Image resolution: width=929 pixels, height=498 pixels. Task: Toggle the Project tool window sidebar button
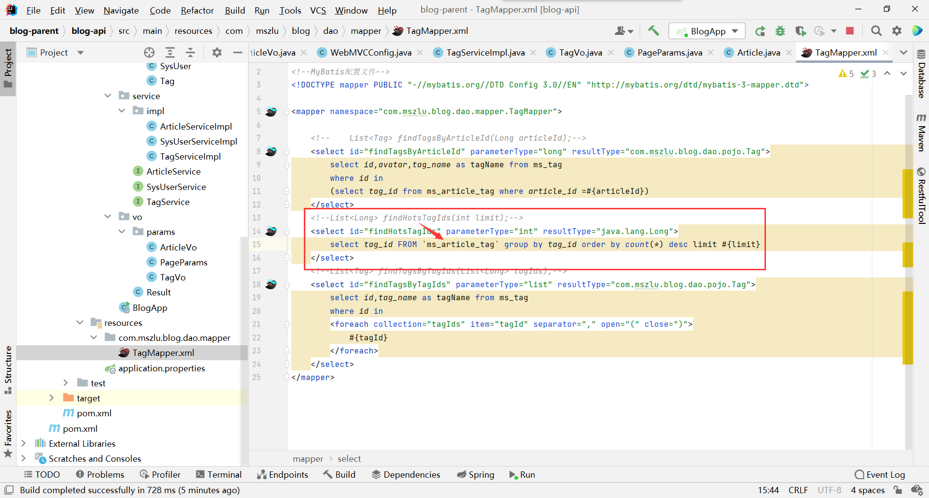(8, 68)
